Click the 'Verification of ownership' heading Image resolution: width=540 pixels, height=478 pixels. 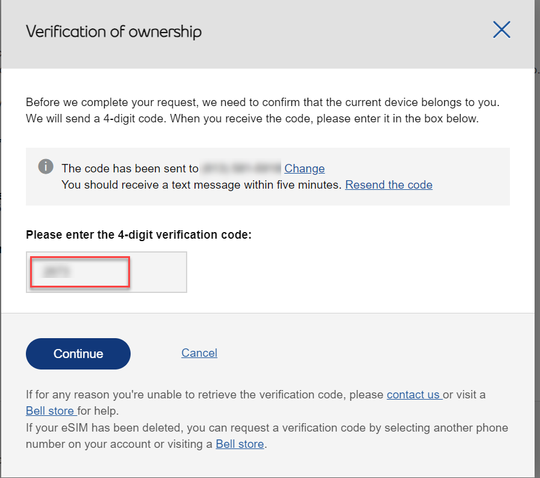click(114, 32)
